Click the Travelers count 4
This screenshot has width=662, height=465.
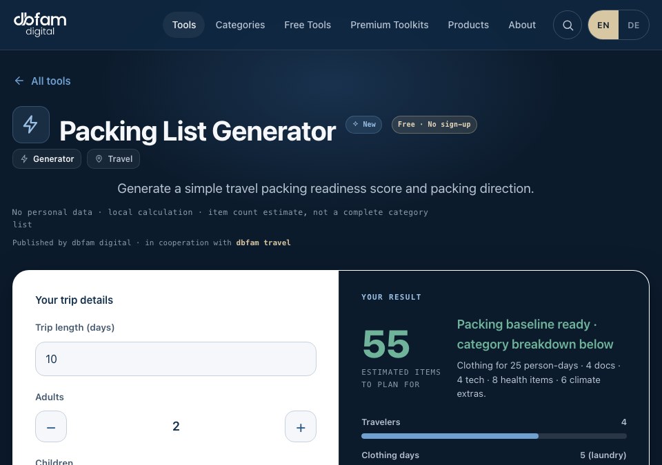624,422
